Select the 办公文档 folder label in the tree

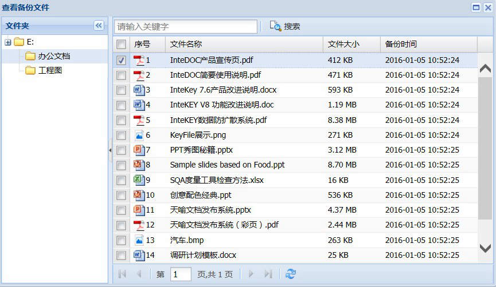[x=54, y=56]
